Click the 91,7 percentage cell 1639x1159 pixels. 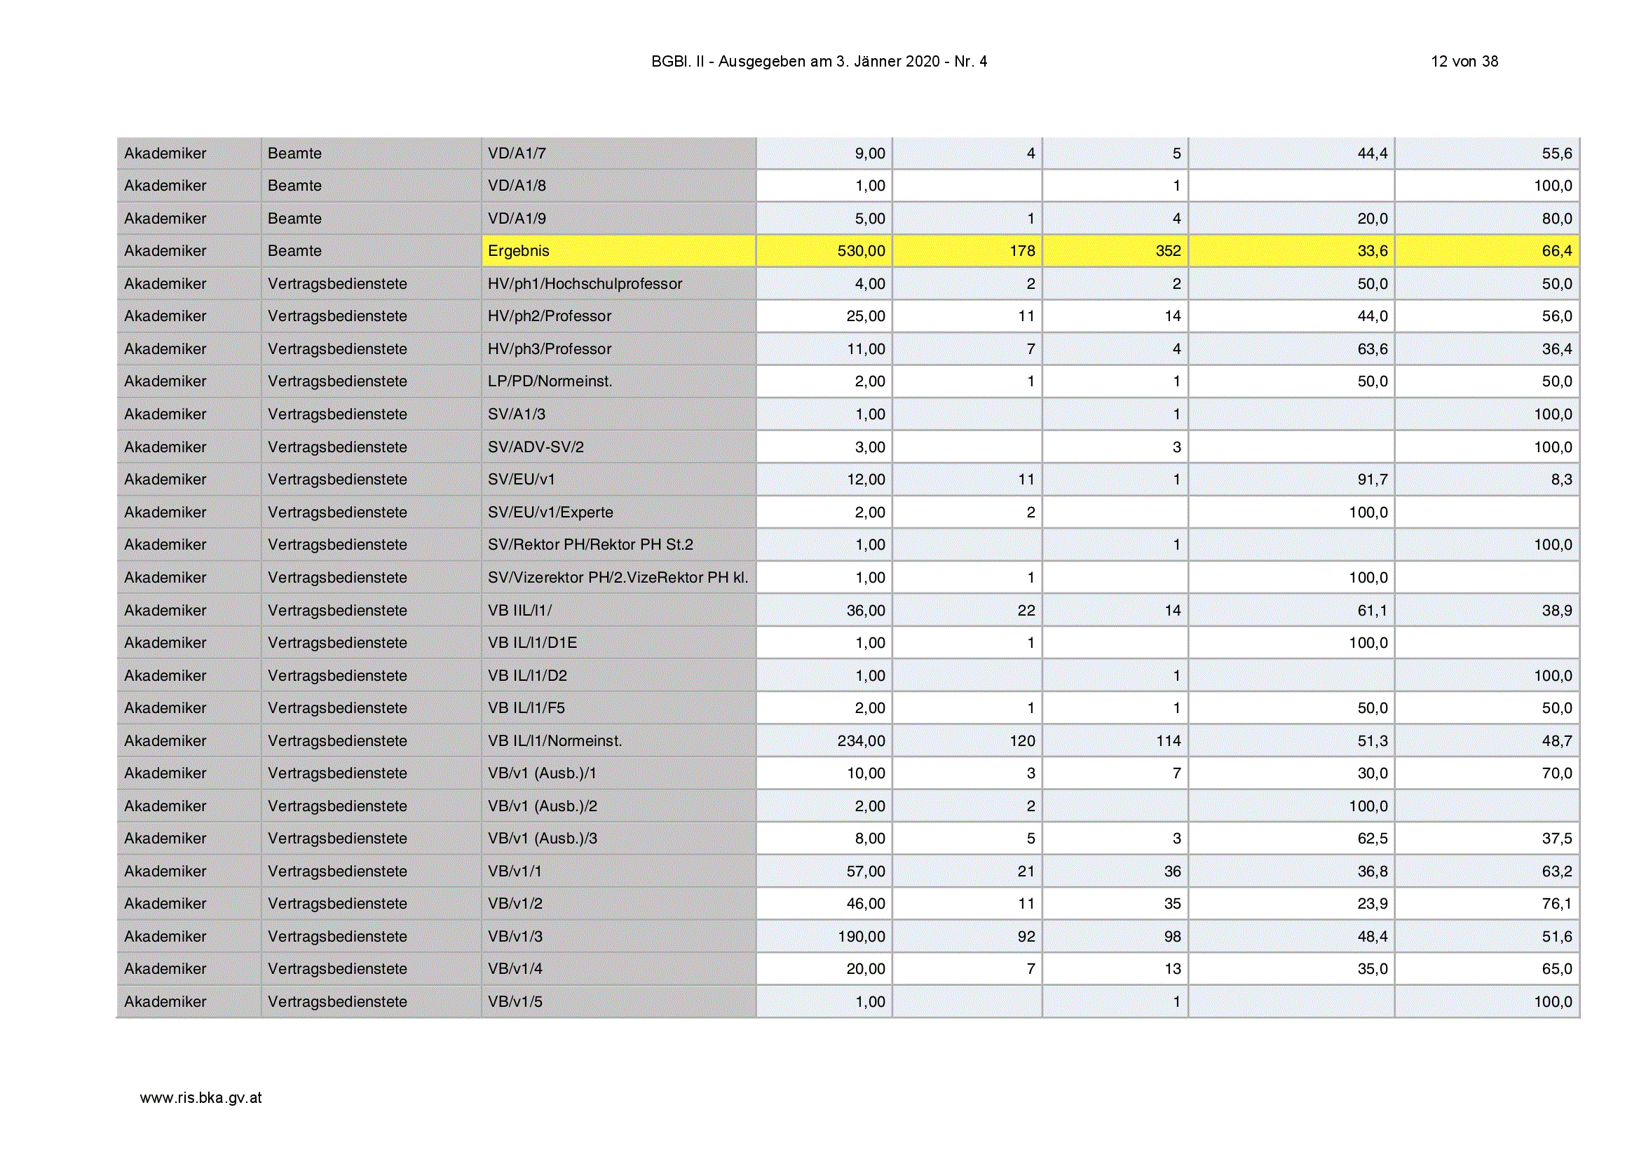point(1292,479)
